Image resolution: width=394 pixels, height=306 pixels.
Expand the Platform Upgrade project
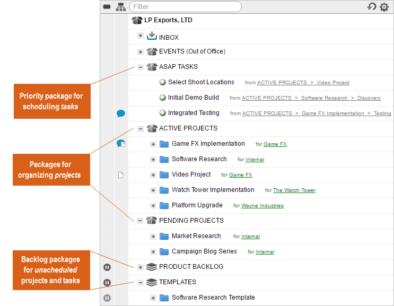tap(153, 206)
